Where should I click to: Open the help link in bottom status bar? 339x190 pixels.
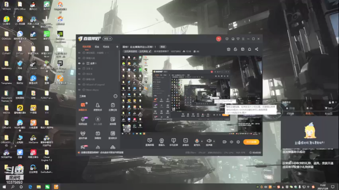[x=102, y=152]
